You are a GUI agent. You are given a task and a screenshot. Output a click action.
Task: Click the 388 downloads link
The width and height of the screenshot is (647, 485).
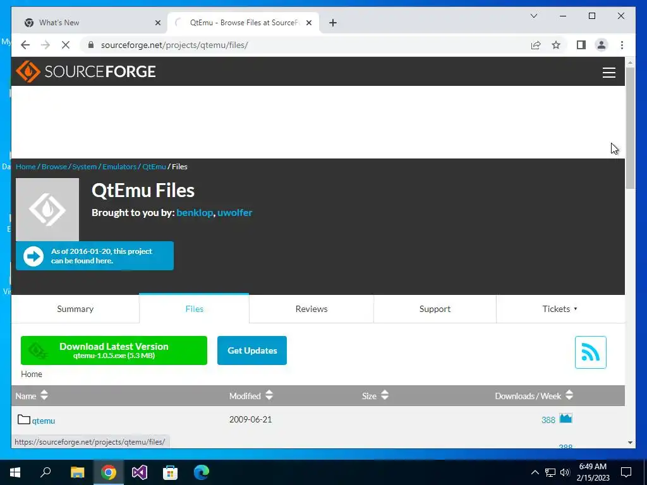coord(548,420)
